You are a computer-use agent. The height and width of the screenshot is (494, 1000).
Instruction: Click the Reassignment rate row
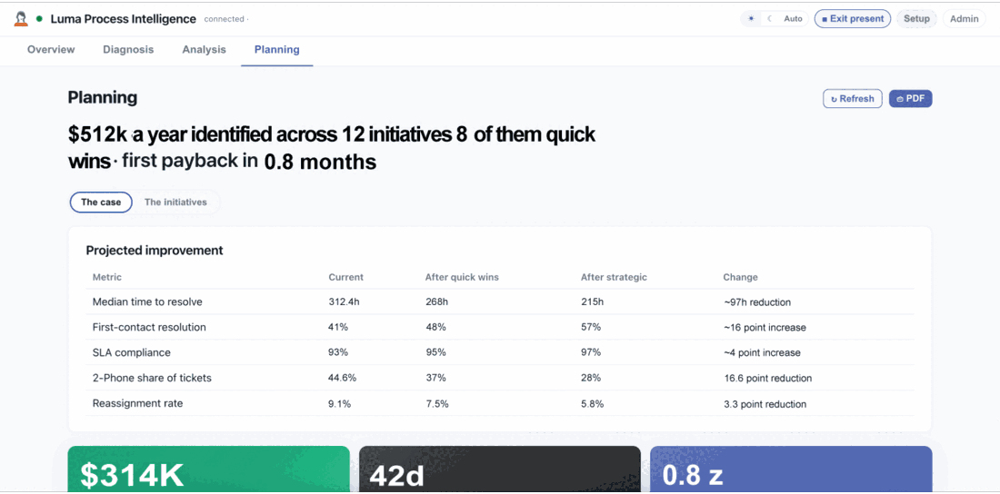[x=499, y=404]
